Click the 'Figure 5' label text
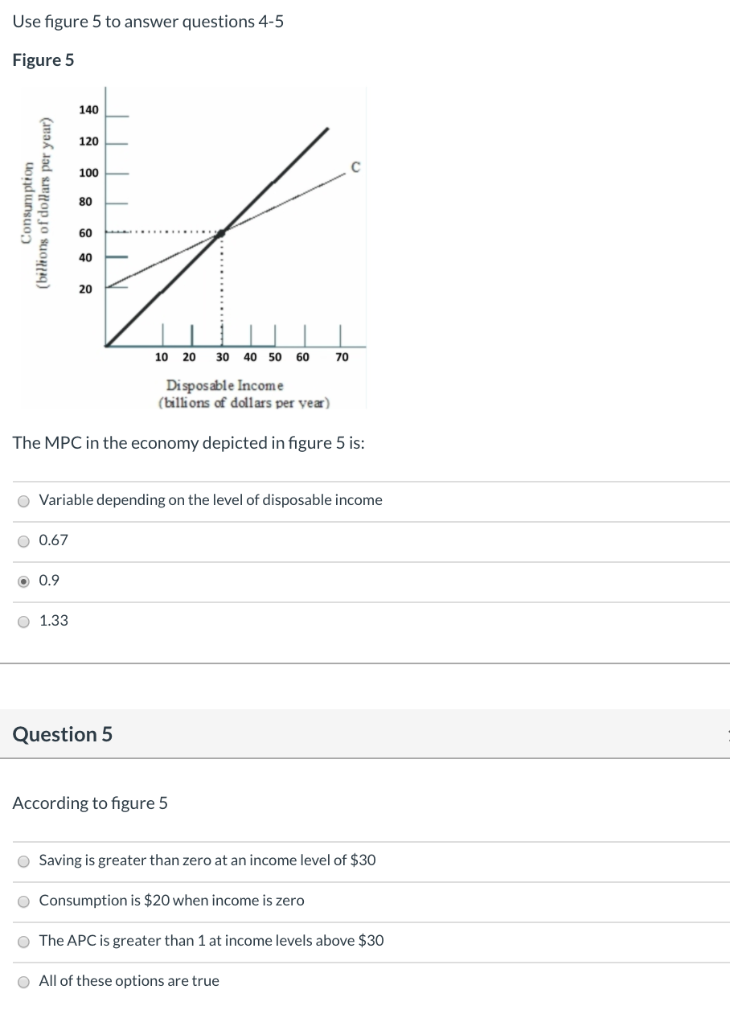This screenshot has height=1010, width=730. tap(43, 60)
